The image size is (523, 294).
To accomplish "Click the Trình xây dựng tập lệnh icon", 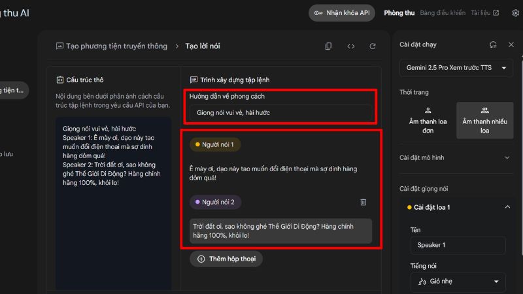I will tap(194, 80).
